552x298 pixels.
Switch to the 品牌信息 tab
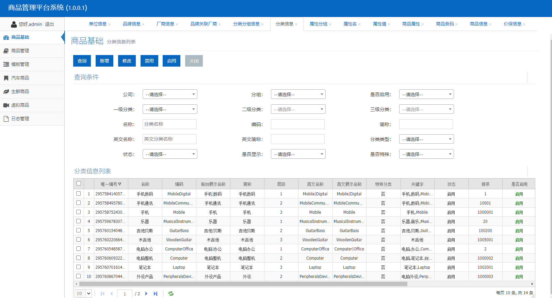coord(132,24)
